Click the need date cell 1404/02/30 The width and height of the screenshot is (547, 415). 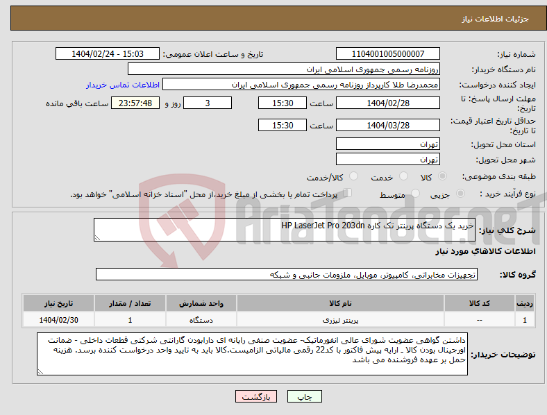(x=58, y=320)
